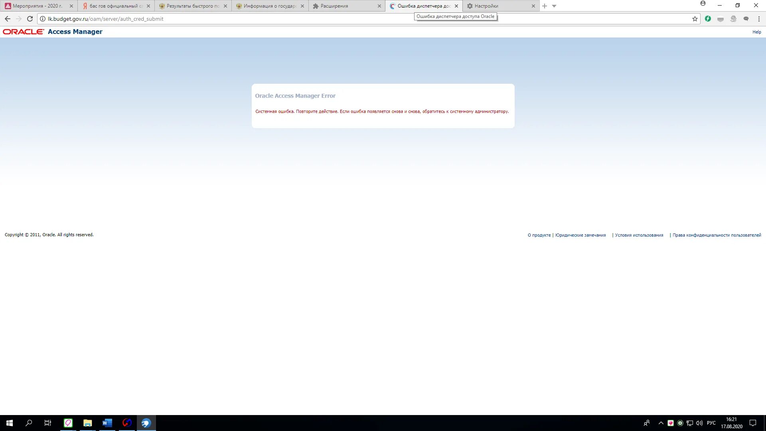766x431 pixels.
Task: Open the Расширения tab in browser
Action: [x=342, y=6]
